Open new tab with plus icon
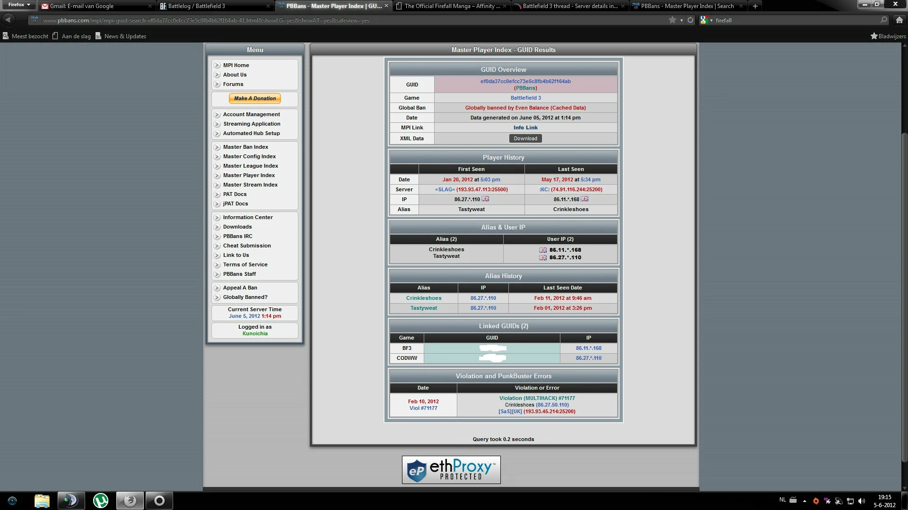908x510 pixels. click(755, 6)
